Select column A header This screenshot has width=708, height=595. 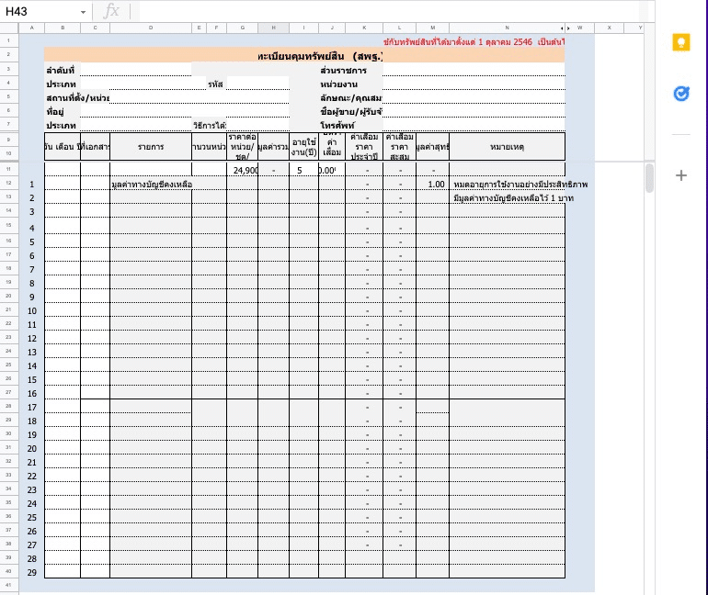click(x=31, y=28)
